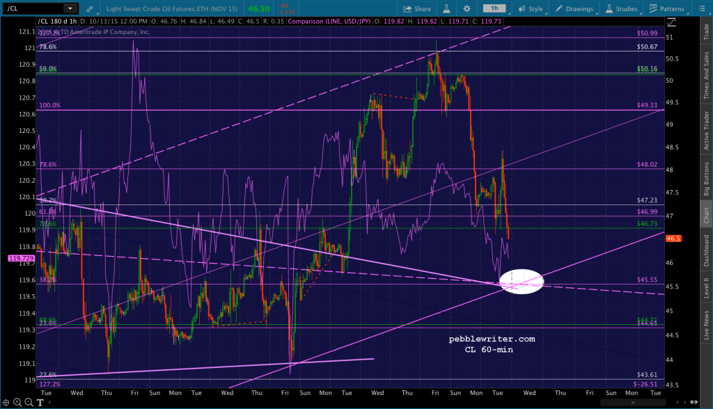Screen dimensions: 713x409
Task: Open the 1h timeframe selector
Action: coord(494,8)
